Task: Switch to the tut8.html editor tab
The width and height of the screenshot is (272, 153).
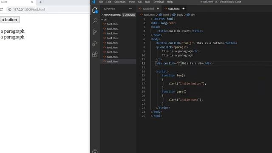Action: click(148, 8)
